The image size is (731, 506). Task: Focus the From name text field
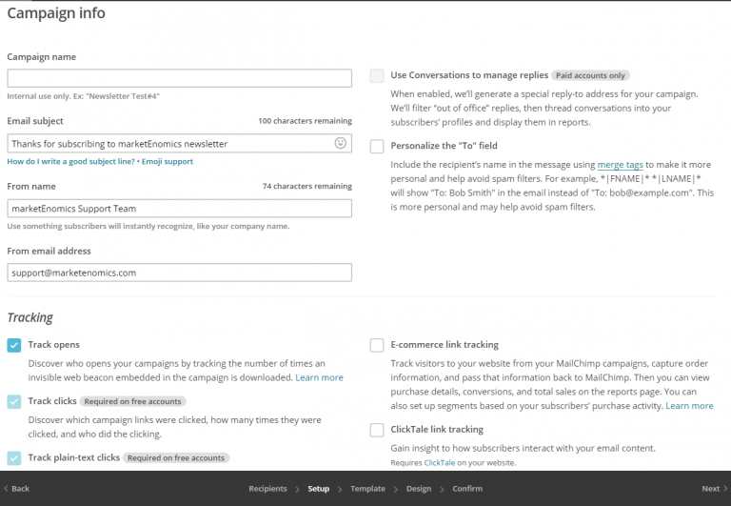pyautogui.click(x=179, y=208)
